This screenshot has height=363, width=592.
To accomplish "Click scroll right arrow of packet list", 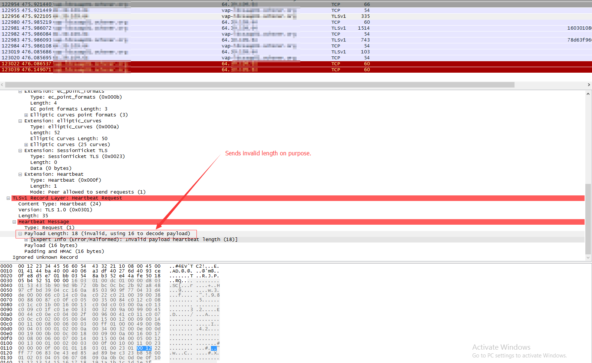I will (x=589, y=85).
